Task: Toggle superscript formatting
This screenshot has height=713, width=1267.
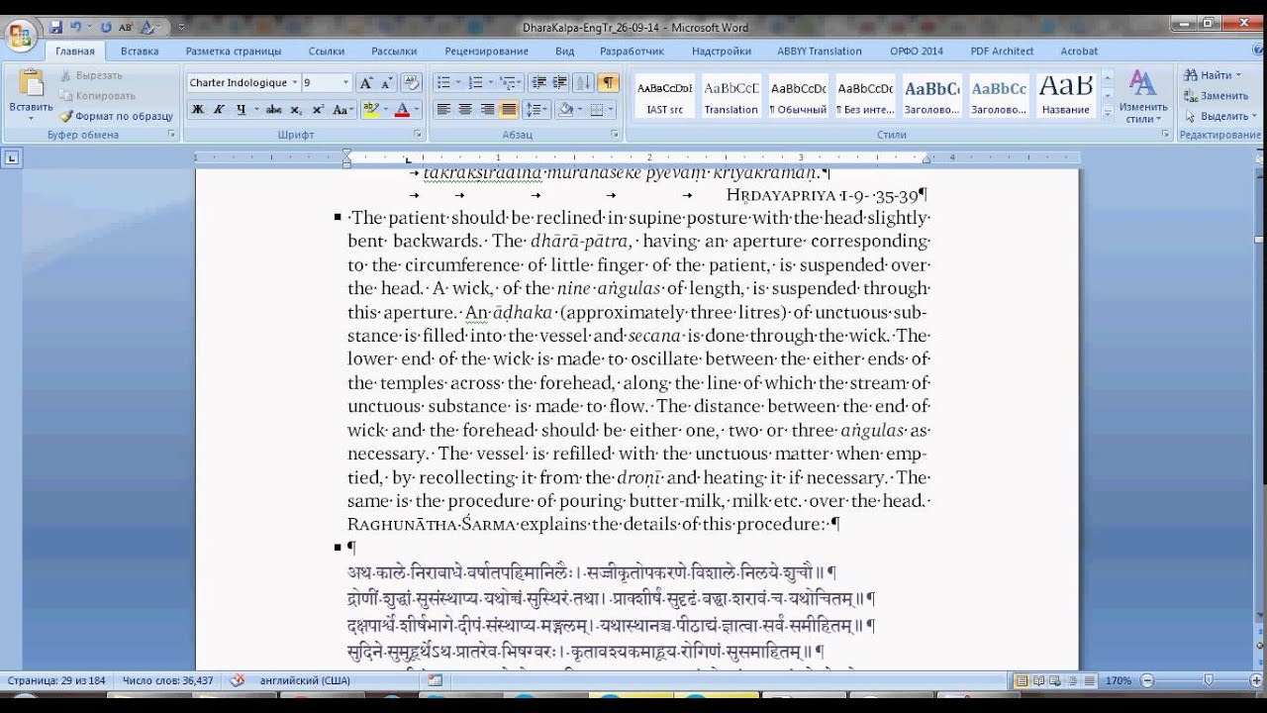Action: (x=318, y=110)
